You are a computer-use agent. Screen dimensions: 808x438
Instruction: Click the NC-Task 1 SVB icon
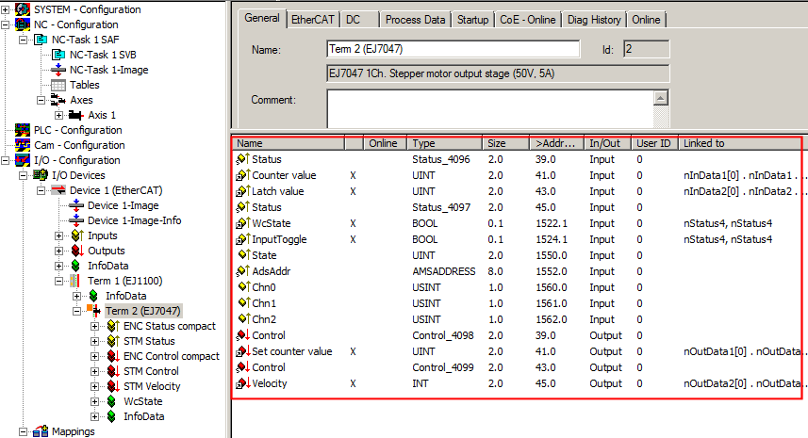58,55
